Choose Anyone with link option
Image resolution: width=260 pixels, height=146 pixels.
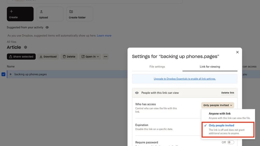tap(228, 115)
